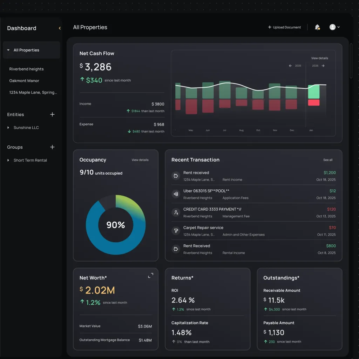The image size is (359, 359).
Task: Click the Uber transaction coin icon
Action: point(176,194)
